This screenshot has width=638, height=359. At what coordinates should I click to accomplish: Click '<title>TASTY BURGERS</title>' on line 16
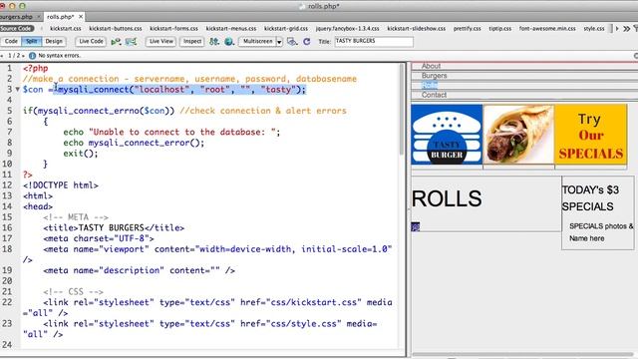[114, 227]
